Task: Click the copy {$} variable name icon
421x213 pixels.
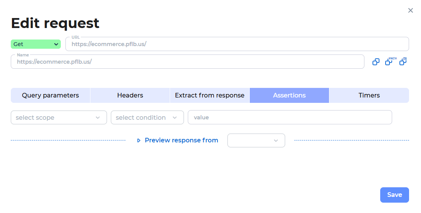Action: 403,61
